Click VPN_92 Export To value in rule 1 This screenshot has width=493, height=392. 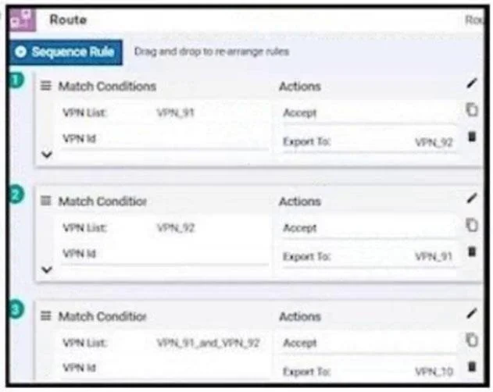pyautogui.click(x=434, y=142)
